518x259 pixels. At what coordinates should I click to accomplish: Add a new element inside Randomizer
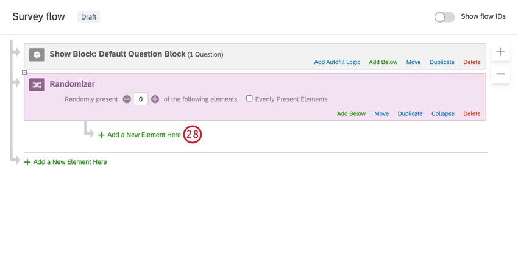[x=144, y=135]
